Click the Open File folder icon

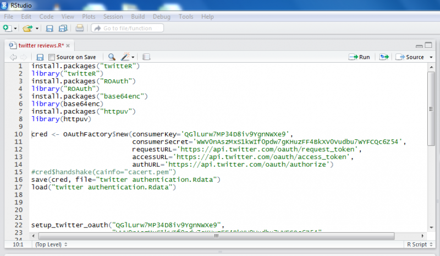[27, 28]
